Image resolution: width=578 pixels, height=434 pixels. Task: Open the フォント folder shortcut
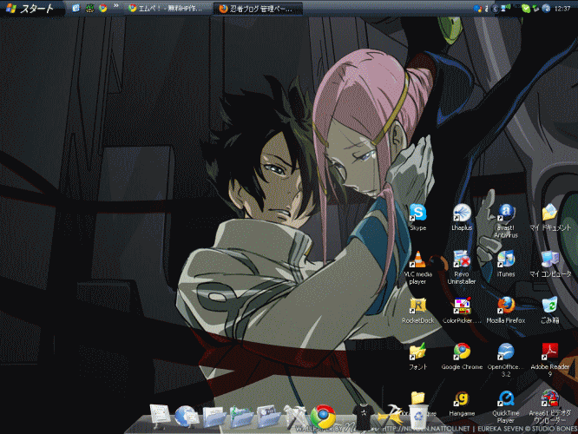(417, 357)
